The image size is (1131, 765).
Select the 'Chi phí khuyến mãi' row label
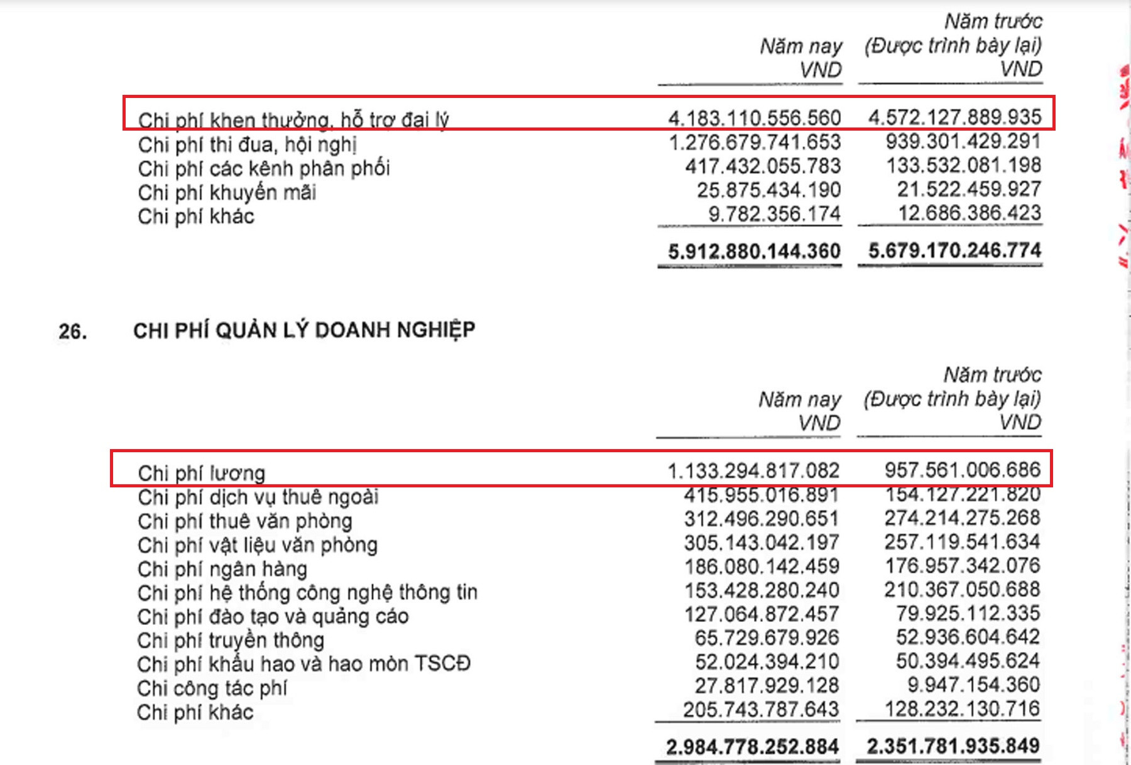tap(227, 192)
